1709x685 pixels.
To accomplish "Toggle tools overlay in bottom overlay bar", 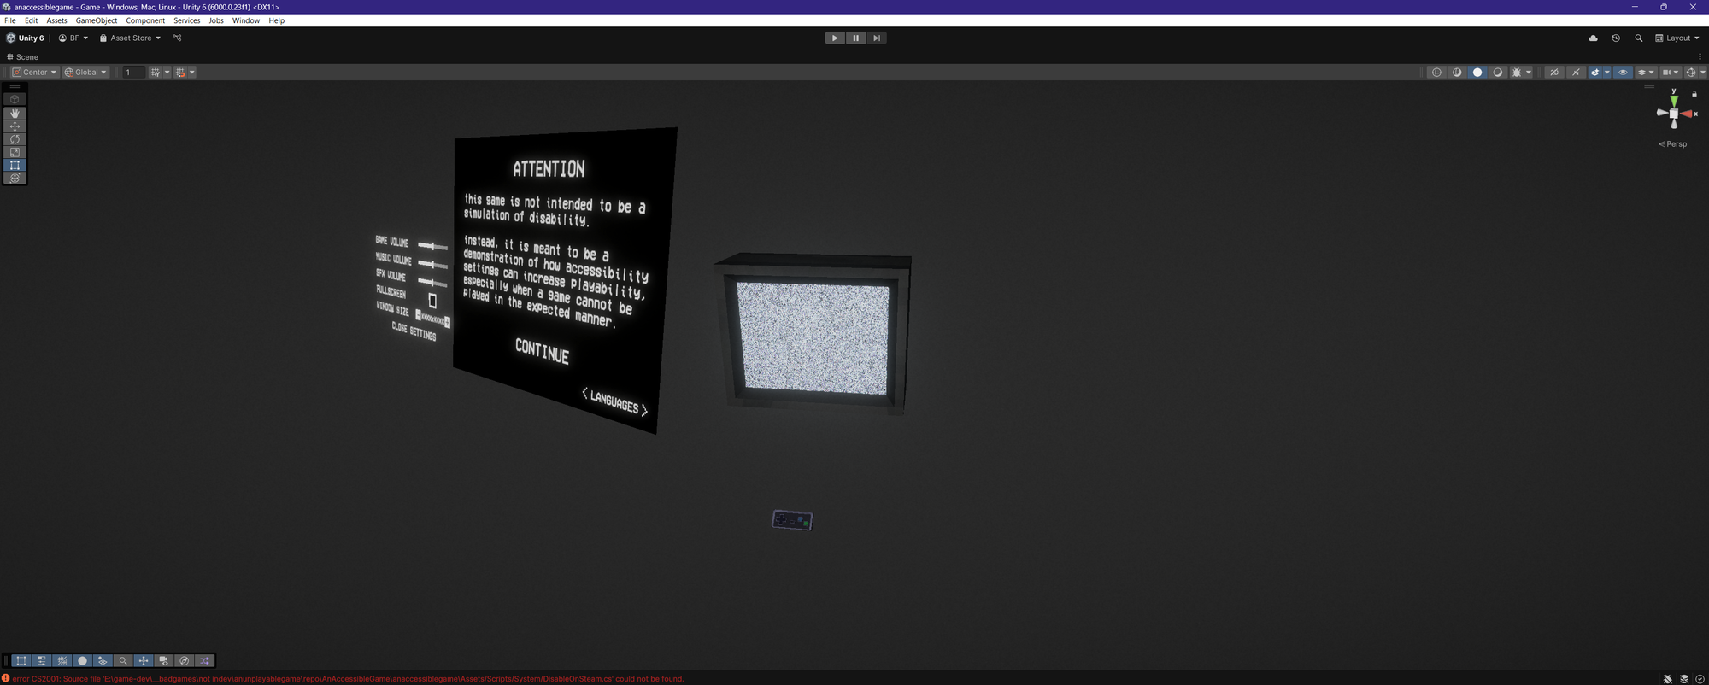I will click(x=21, y=660).
